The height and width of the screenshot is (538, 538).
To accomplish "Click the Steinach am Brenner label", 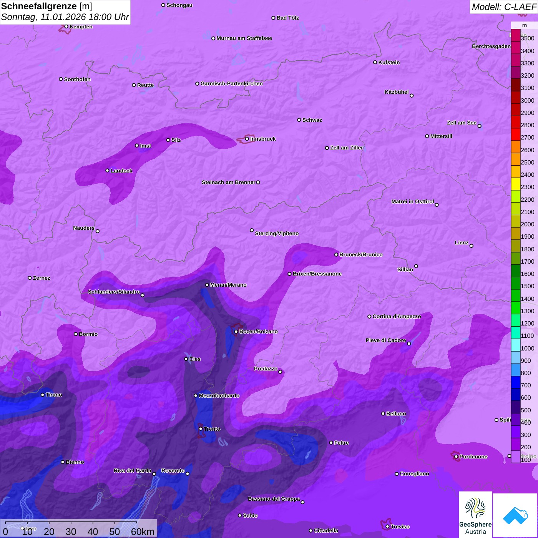I will point(229,182).
